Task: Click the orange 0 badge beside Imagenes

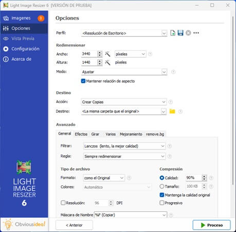Action: click(x=41, y=18)
